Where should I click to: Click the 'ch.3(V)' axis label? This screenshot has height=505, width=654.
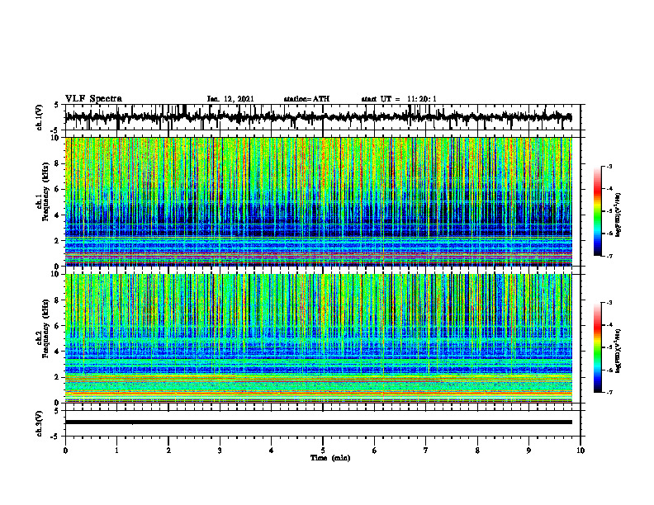(x=40, y=423)
